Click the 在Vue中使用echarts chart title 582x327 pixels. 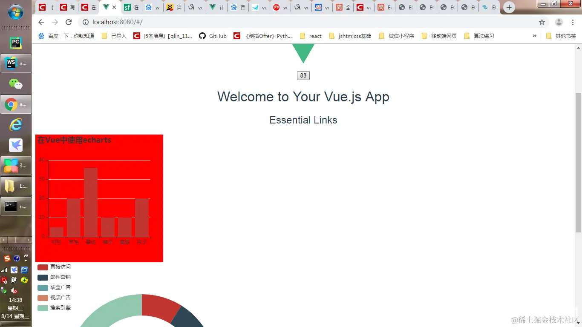[x=74, y=140]
